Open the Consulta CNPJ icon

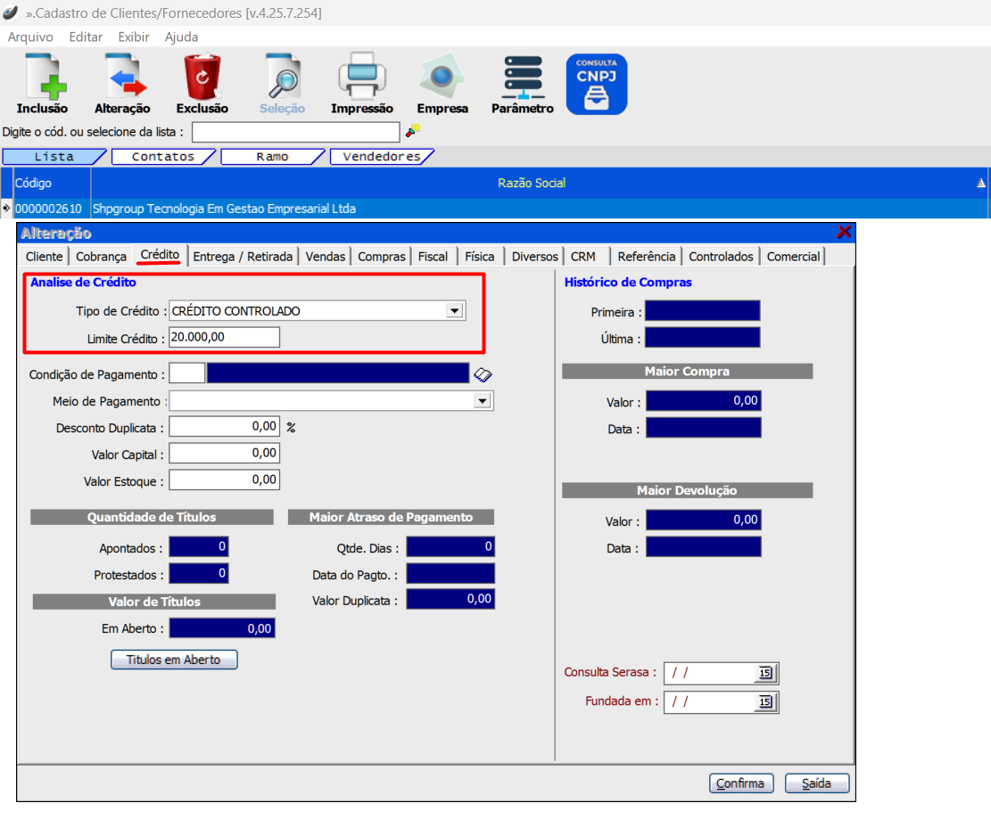pos(597,84)
